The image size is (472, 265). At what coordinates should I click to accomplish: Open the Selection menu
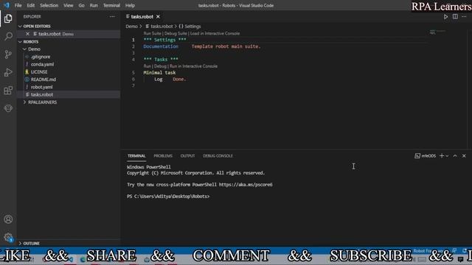point(49,5)
